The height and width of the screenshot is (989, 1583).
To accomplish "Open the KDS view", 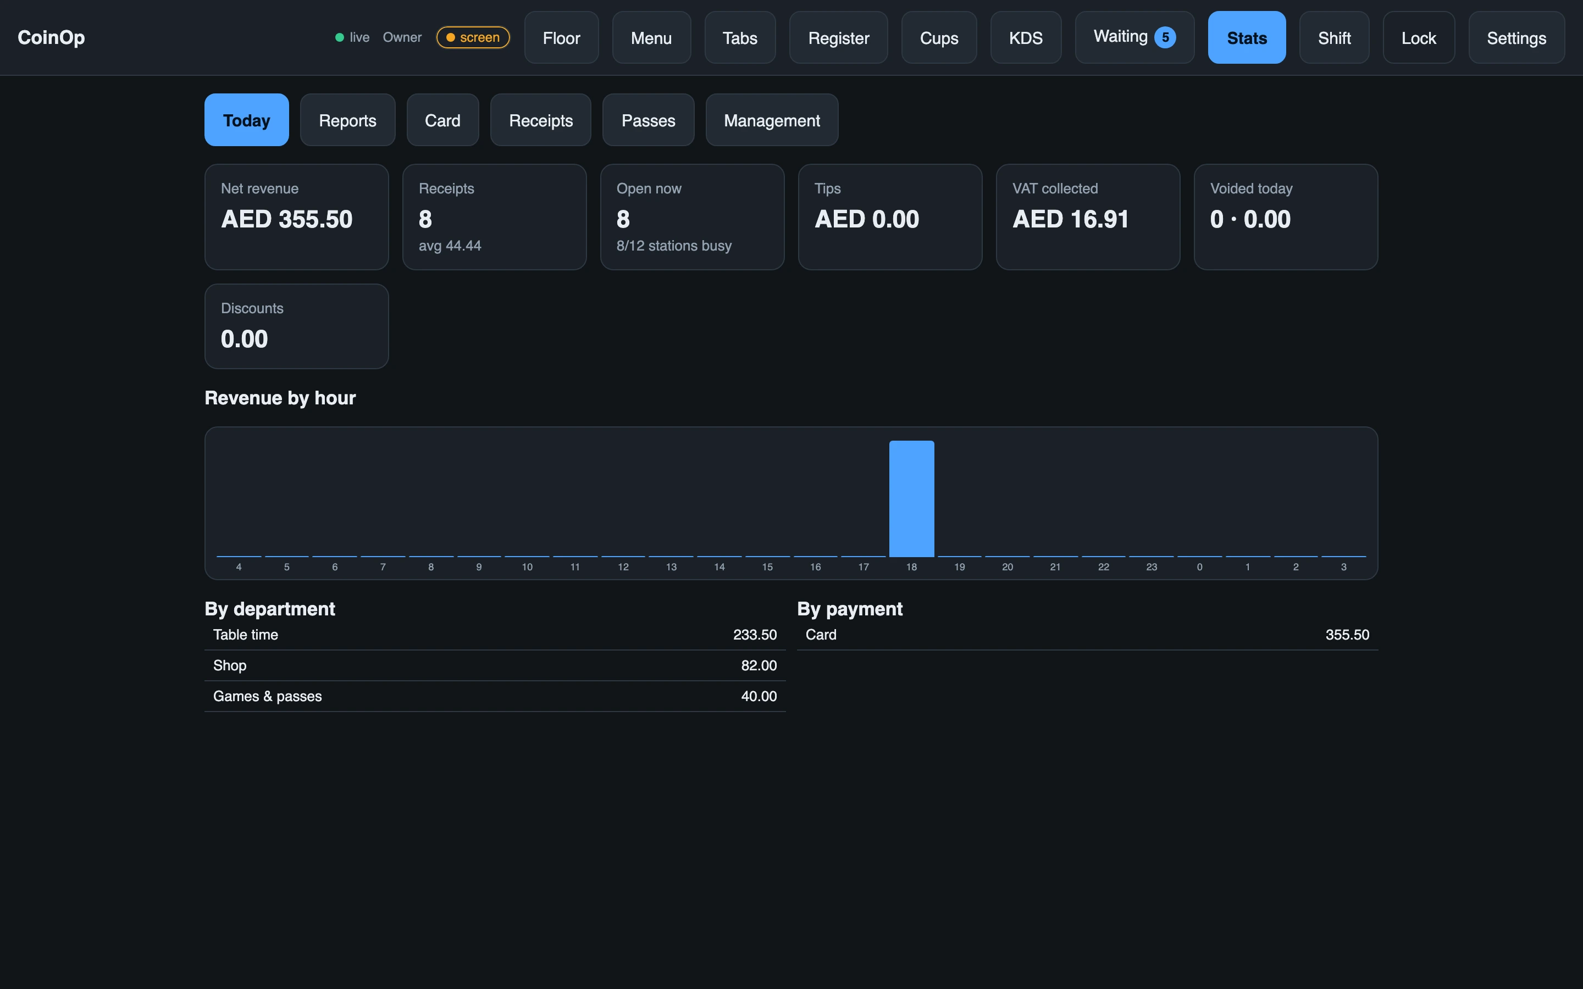I will [x=1026, y=38].
